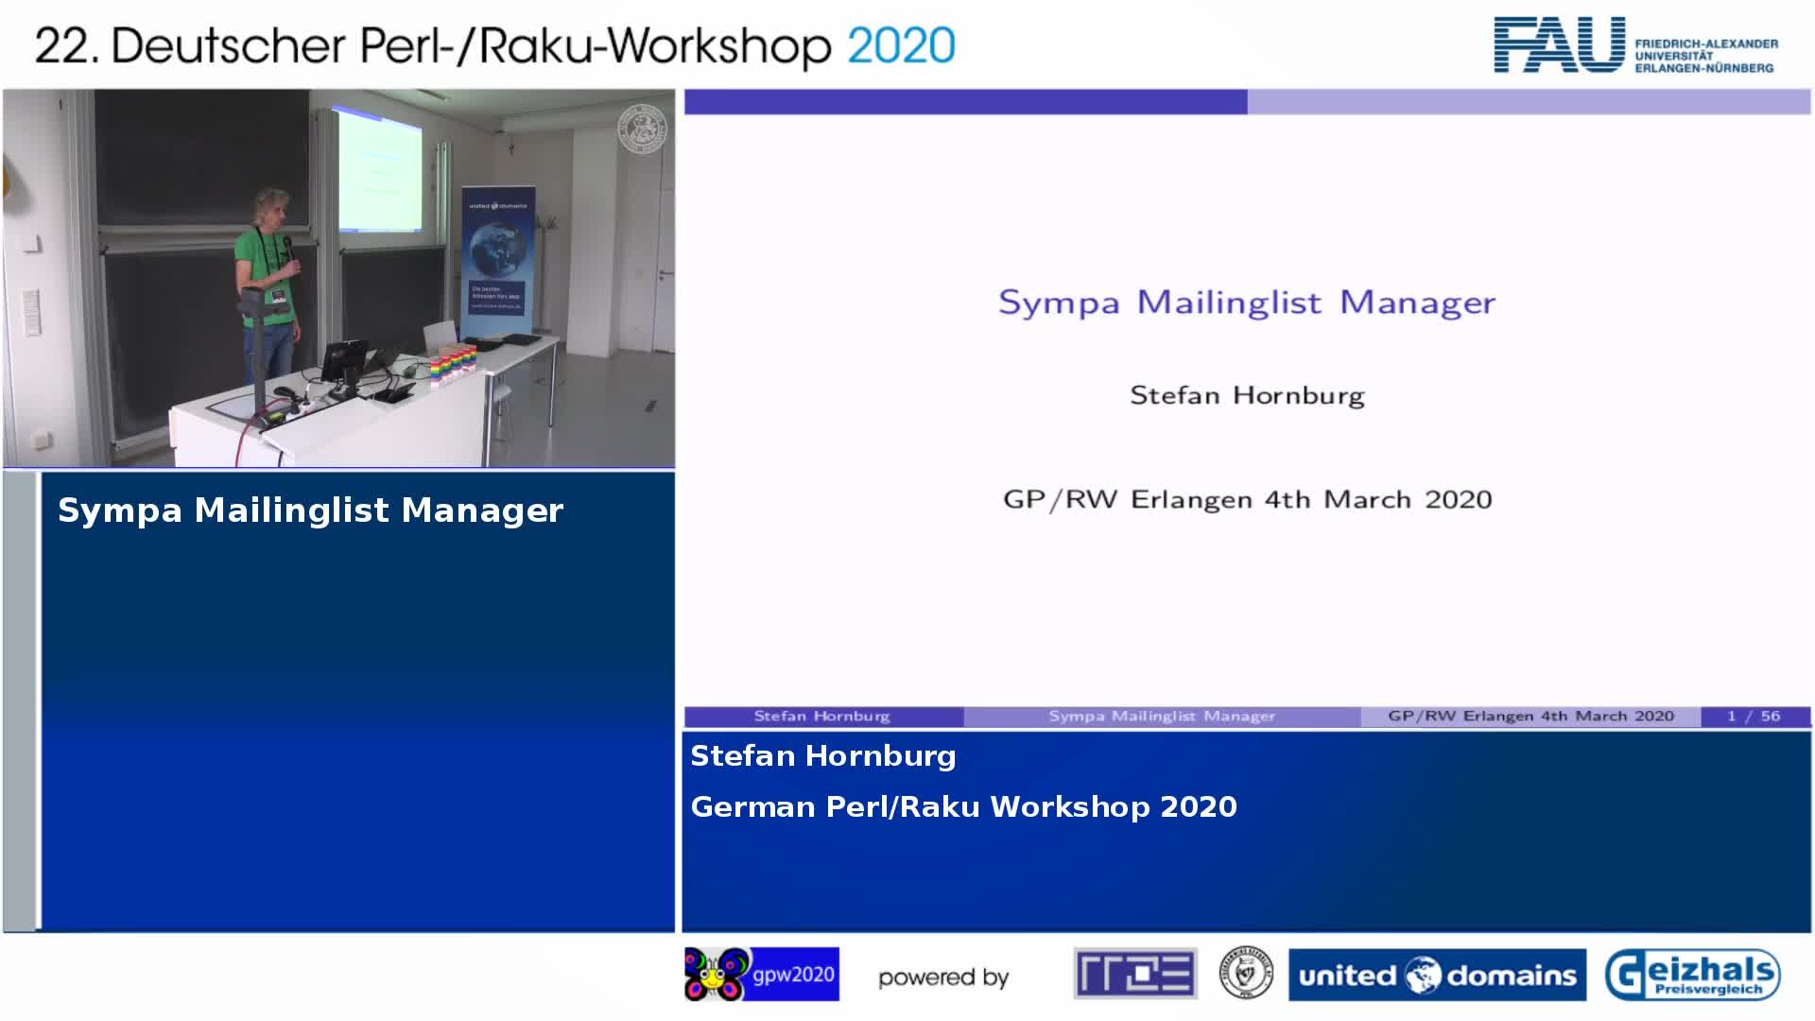Click the white 'Stefan Hornburg' speaker caption
The height and width of the screenshot is (1021, 1815).
click(822, 756)
